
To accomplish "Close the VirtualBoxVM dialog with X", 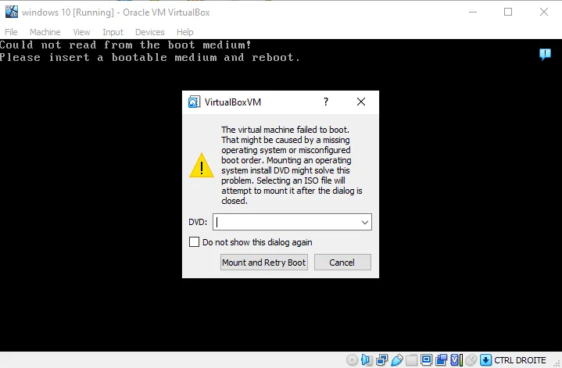I will point(361,102).
